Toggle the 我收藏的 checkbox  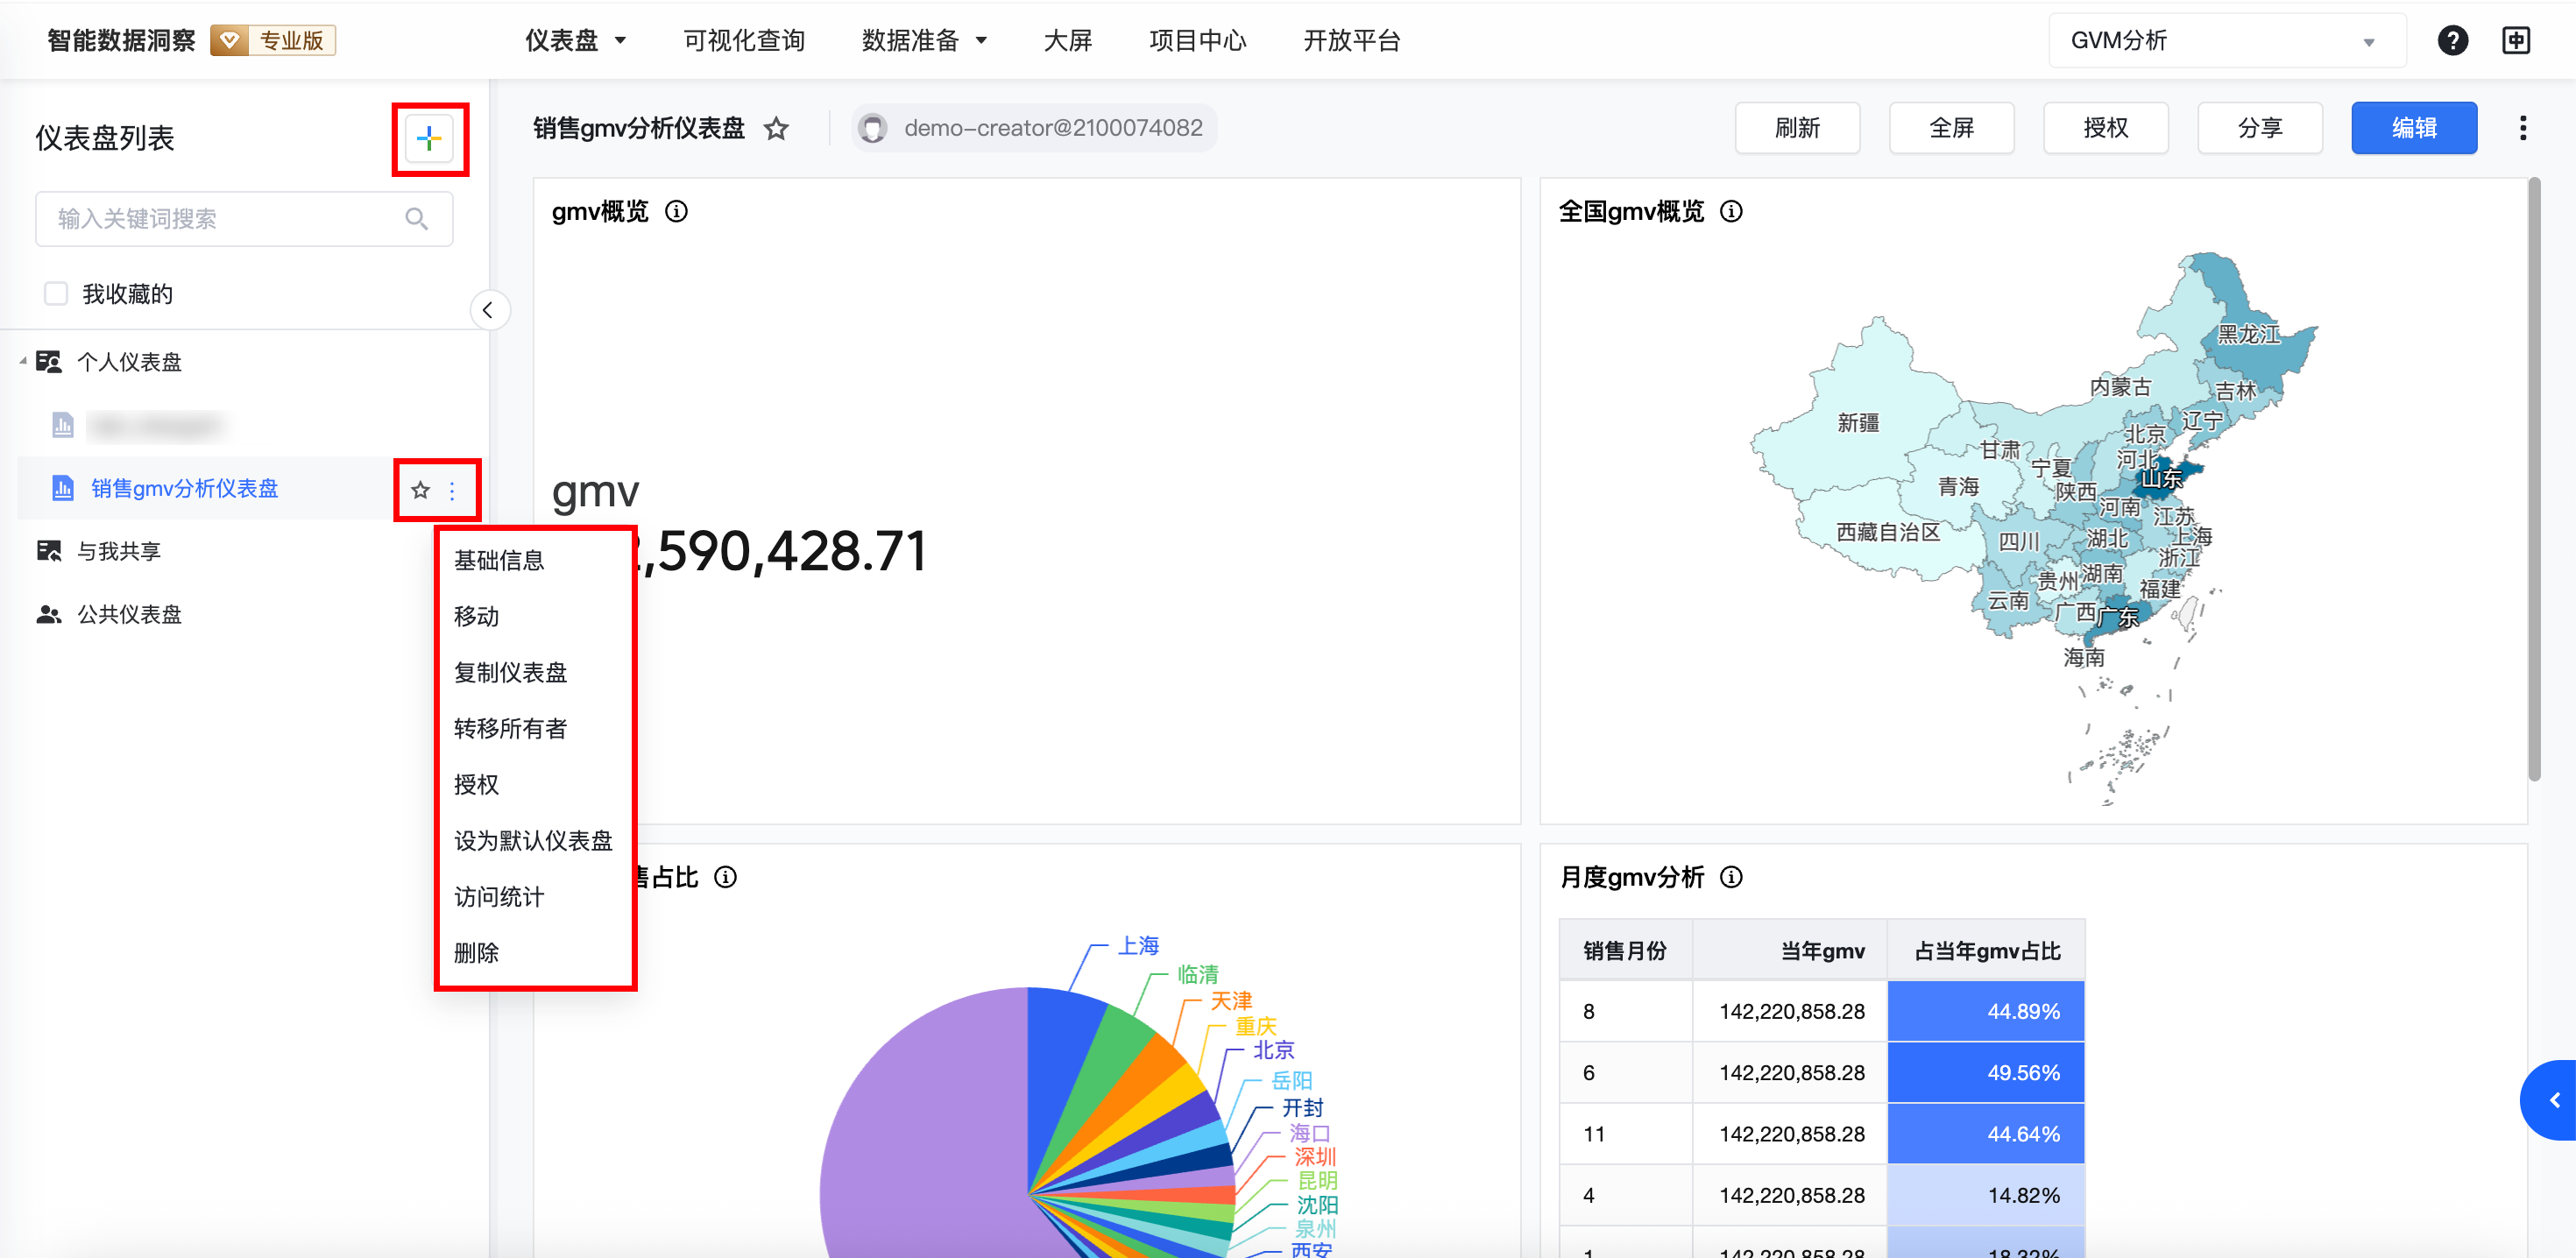click(56, 293)
